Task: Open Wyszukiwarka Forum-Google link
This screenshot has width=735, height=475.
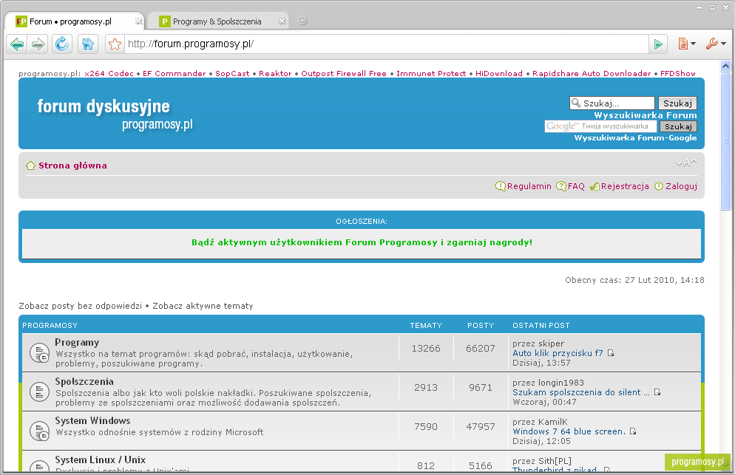Action: tap(635, 137)
